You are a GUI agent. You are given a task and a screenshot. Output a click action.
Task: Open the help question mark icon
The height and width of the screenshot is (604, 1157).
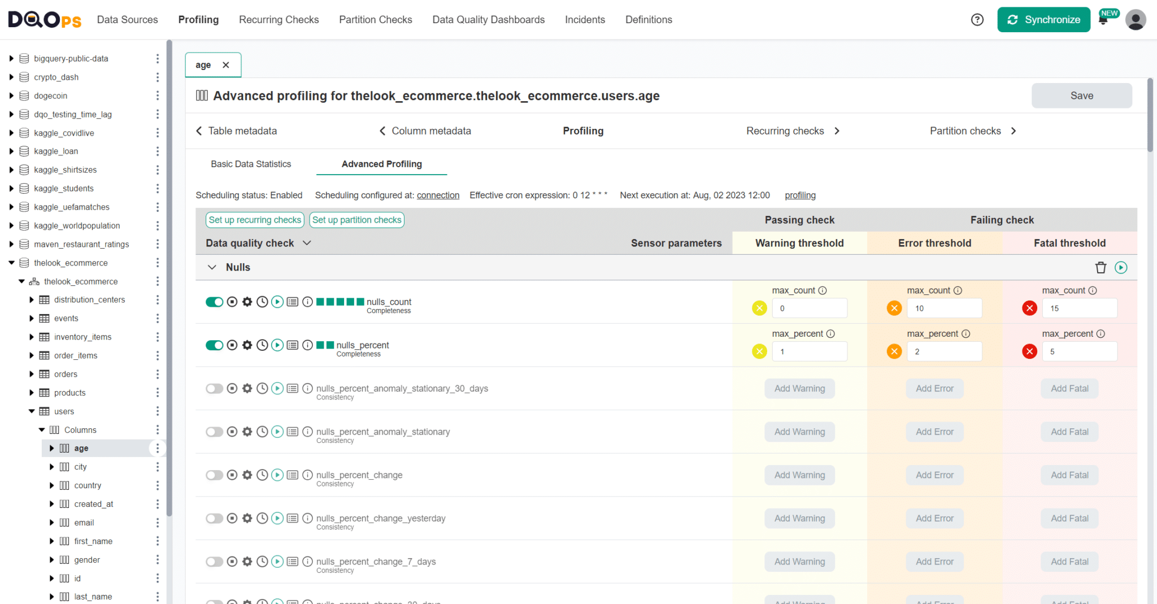[977, 20]
